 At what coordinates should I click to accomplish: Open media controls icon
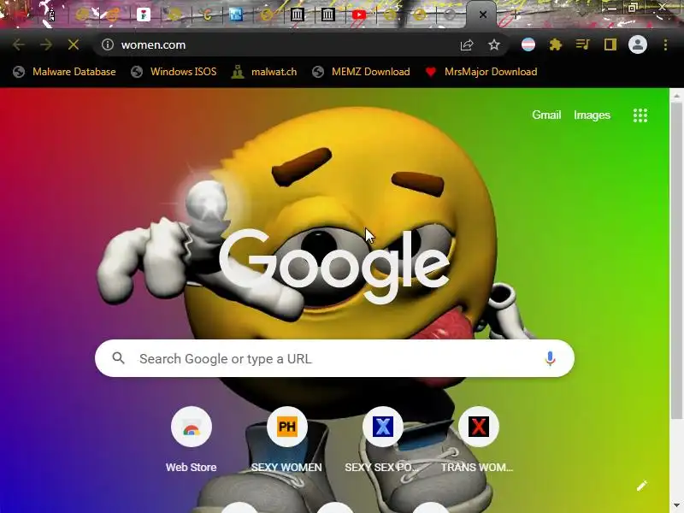(583, 44)
